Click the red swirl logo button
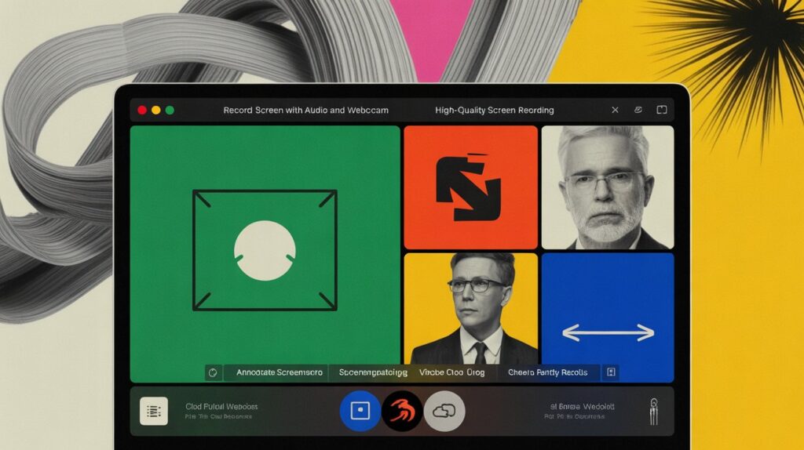 point(402,411)
